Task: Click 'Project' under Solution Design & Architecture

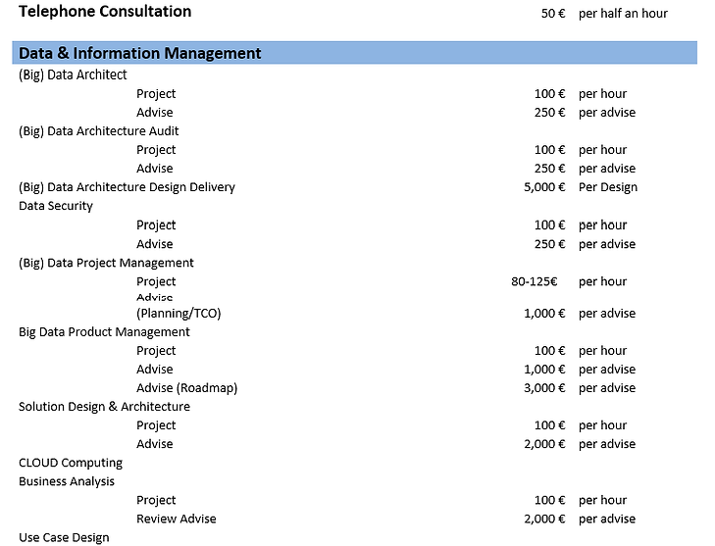Action: (x=156, y=425)
